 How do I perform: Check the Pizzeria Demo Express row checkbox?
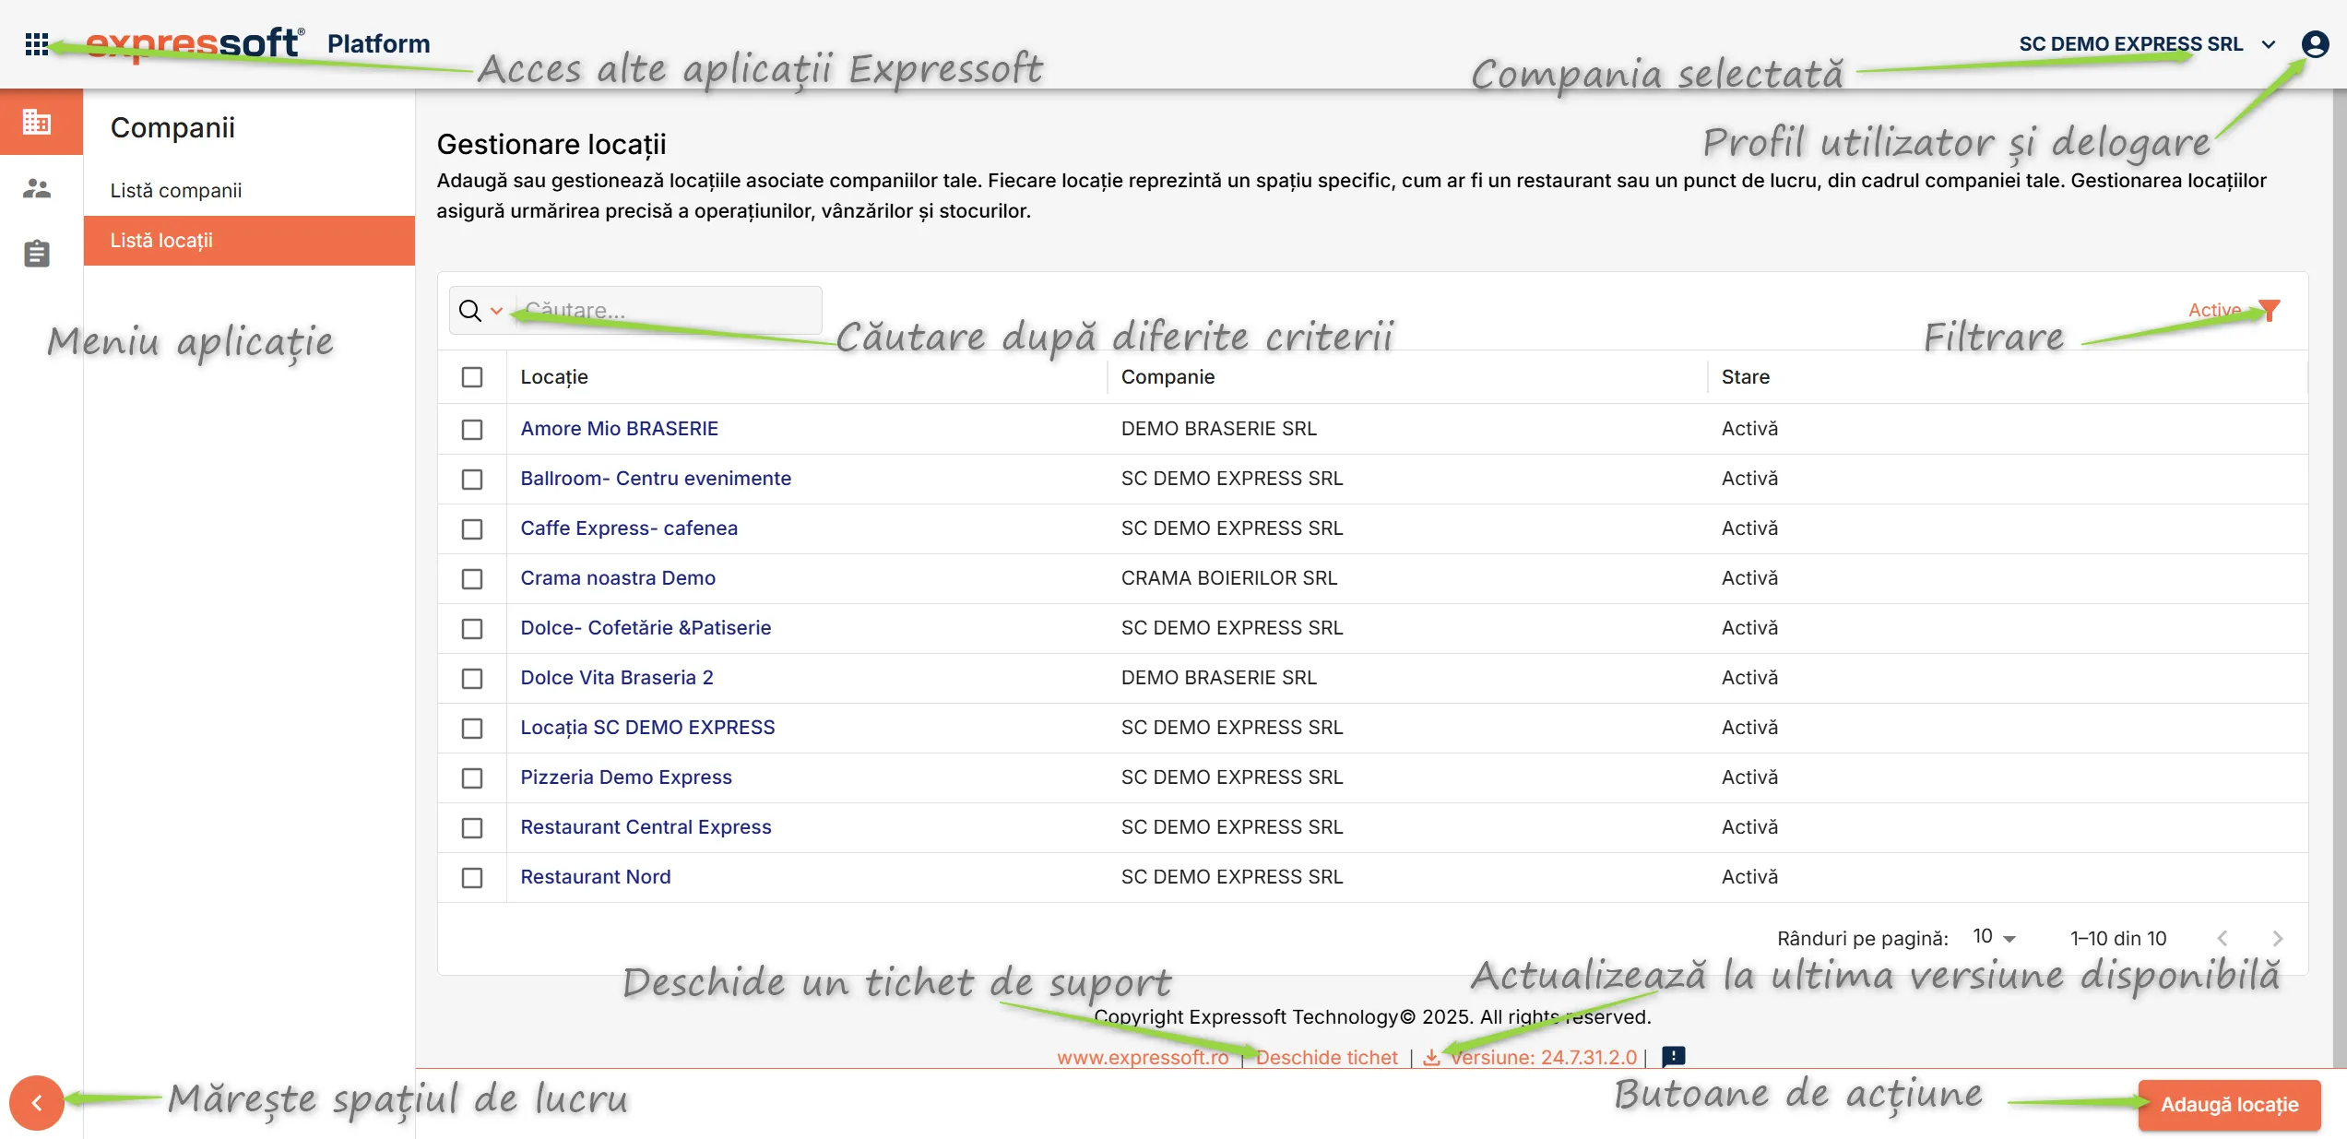[x=472, y=778]
